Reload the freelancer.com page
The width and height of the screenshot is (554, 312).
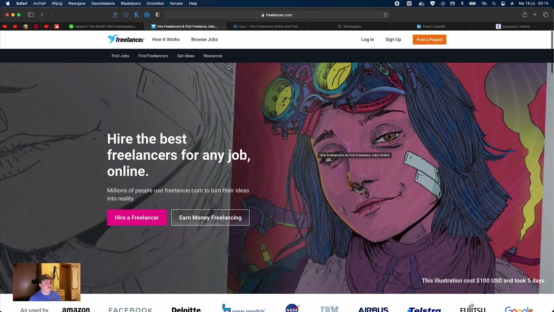pos(386,15)
